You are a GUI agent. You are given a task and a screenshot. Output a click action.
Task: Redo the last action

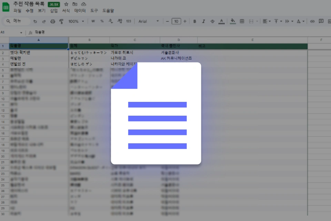point(44,21)
